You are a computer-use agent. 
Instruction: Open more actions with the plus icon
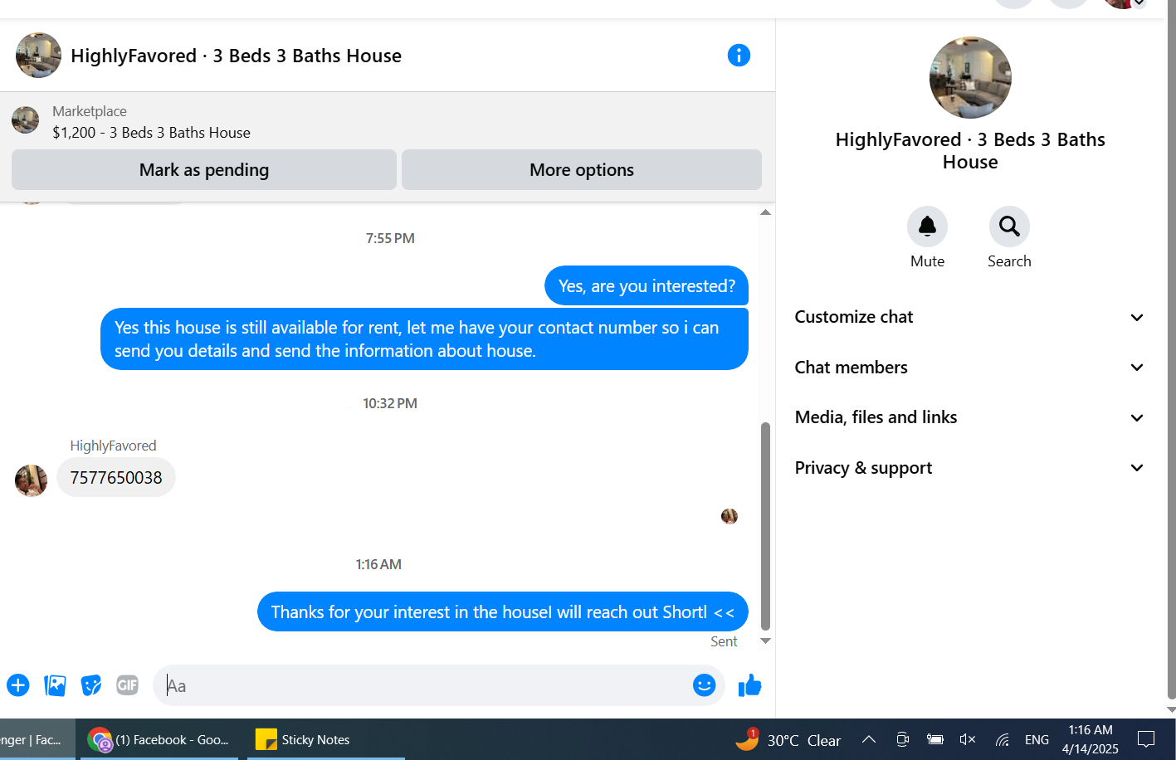click(x=18, y=685)
